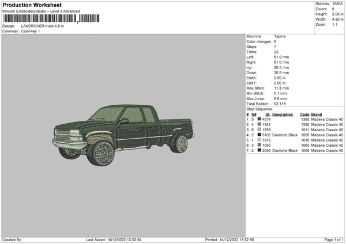Click the truck embroidery design preview

123,135
